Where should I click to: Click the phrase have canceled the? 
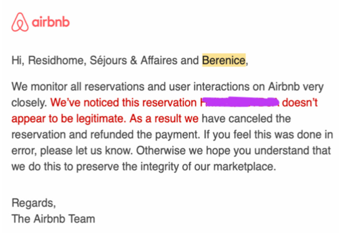[246, 119]
